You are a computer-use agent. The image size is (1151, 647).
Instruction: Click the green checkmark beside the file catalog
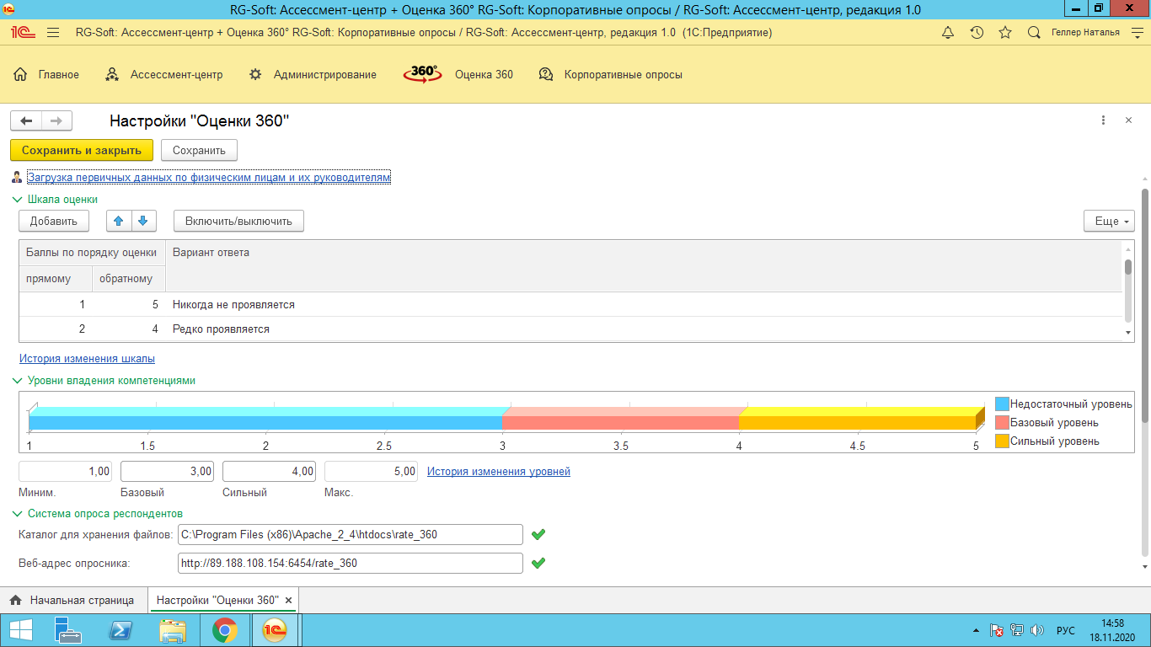(x=538, y=534)
